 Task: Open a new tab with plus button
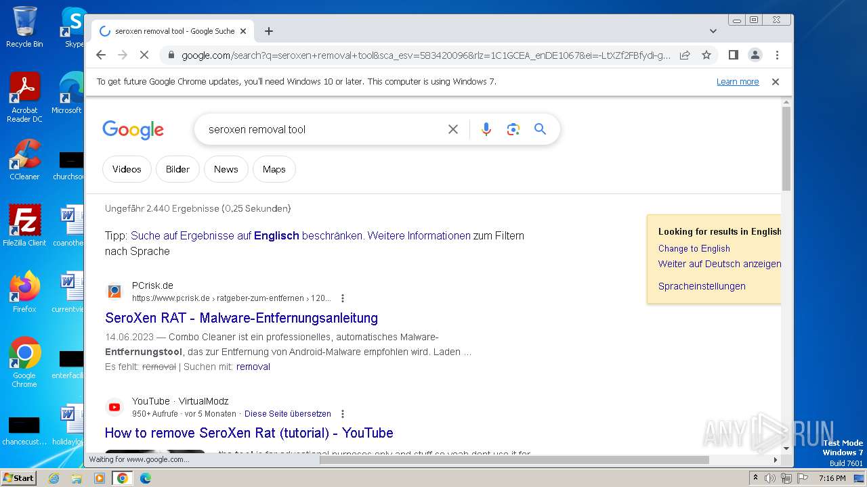tap(269, 31)
